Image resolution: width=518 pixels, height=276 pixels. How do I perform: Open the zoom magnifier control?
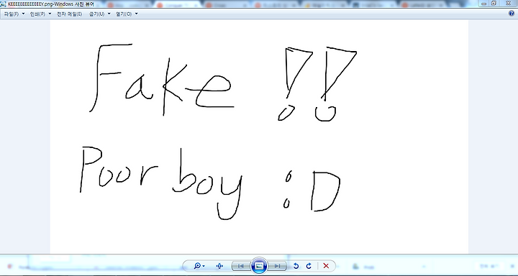pyautogui.click(x=199, y=266)
